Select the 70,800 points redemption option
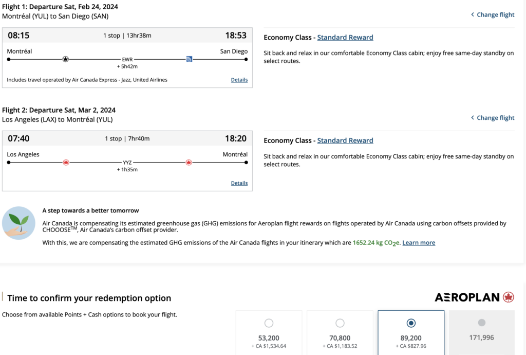The height and width of the screenshot is (355, 526). (x=340, y=323)
